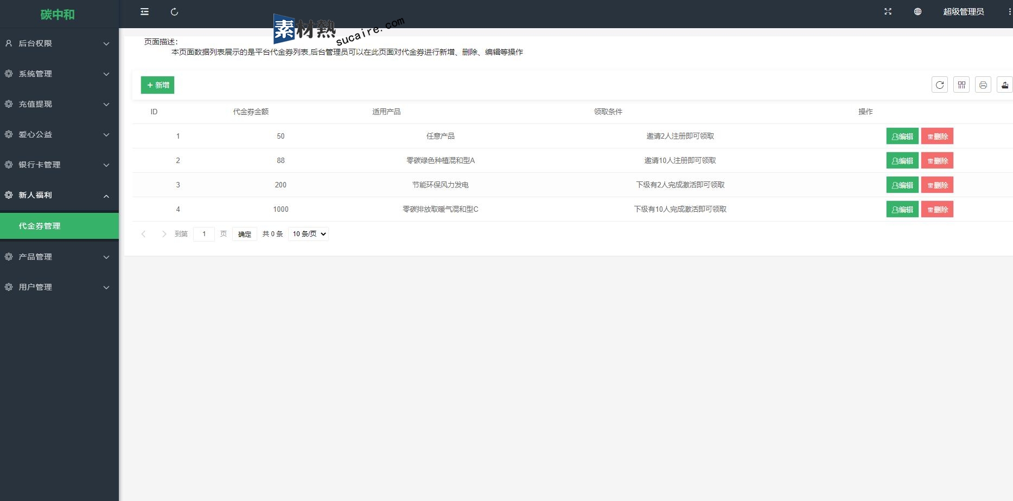Edit the 任意产品 voucher row

(x=902, y=136)
